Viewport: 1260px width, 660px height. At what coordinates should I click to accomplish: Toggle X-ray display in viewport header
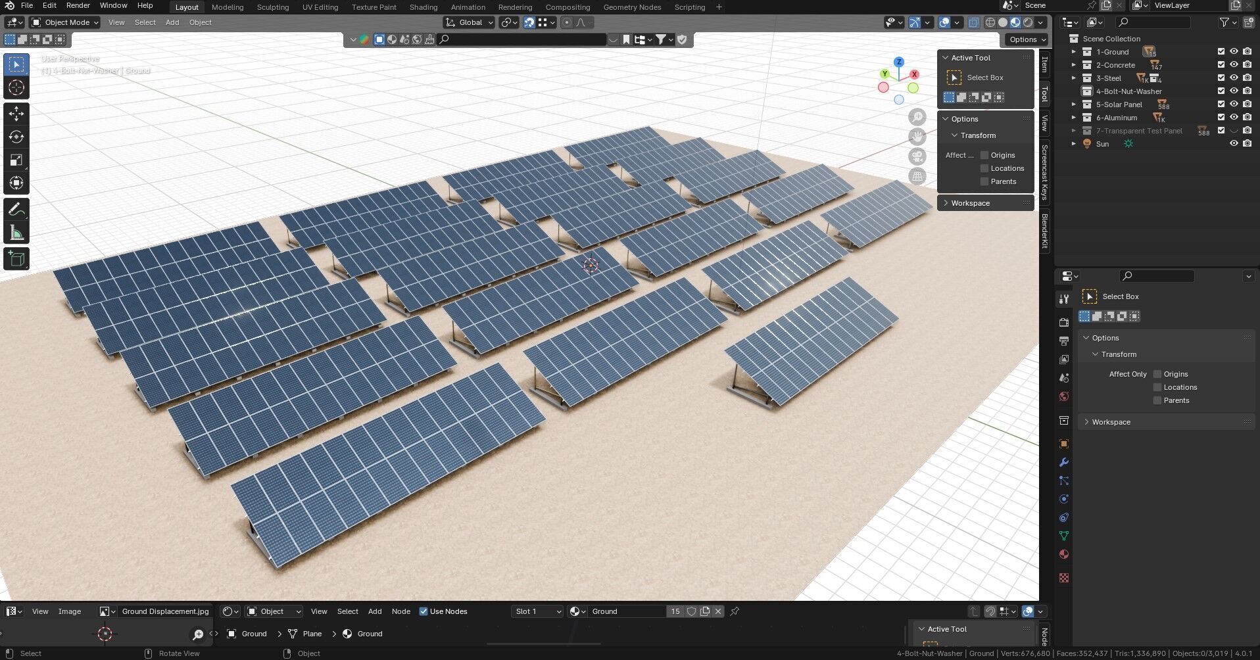(x=973, y=22)
